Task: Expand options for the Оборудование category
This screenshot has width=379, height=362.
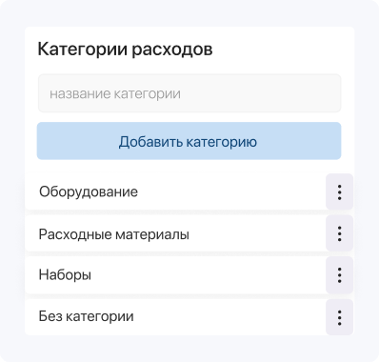Action: tap(339, 192)
